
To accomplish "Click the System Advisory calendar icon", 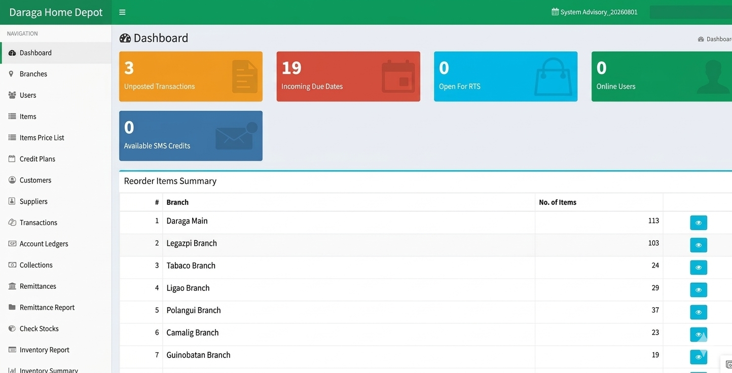I will coord(555,12).
